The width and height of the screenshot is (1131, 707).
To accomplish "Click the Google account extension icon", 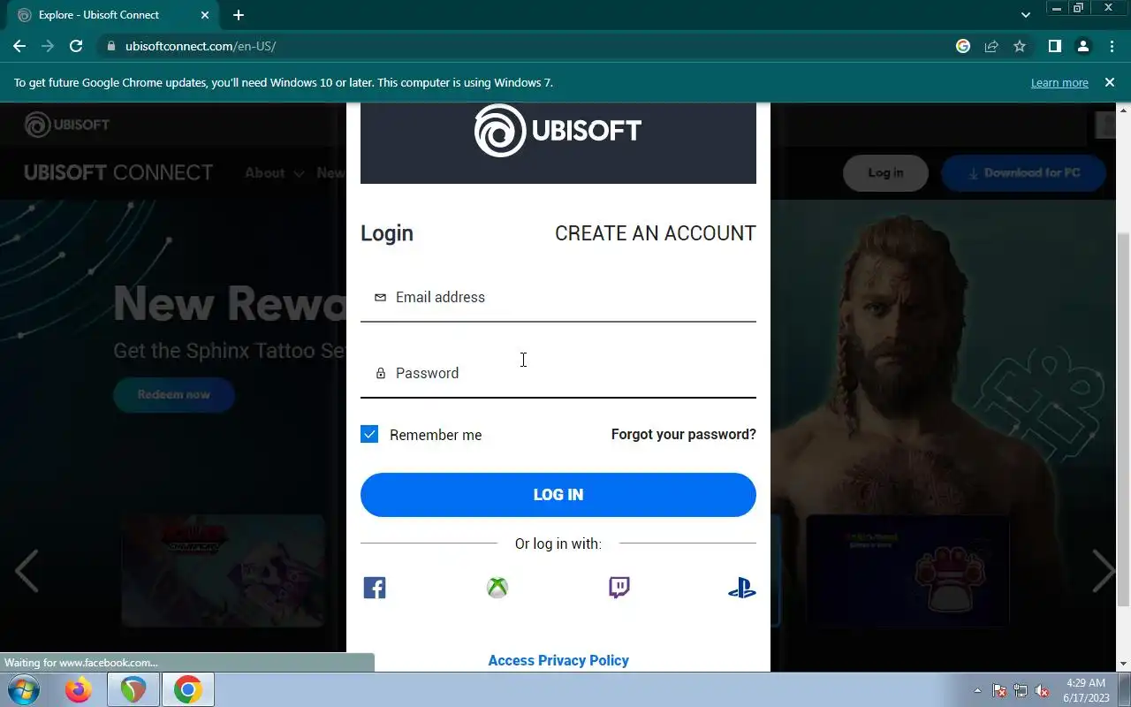I will pyautogui.click(x=963, y=46).
